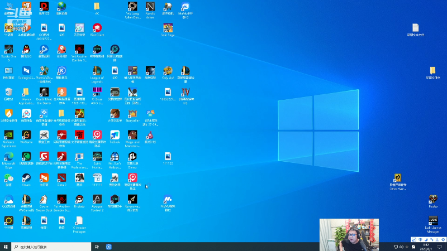Open Task View on the taskbar
The width and height of the screenshot is (447, 251).
97,247
